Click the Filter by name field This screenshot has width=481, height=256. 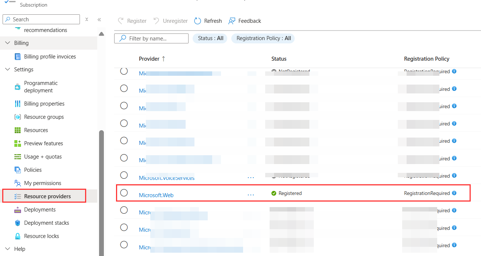(x=151, y=38)
